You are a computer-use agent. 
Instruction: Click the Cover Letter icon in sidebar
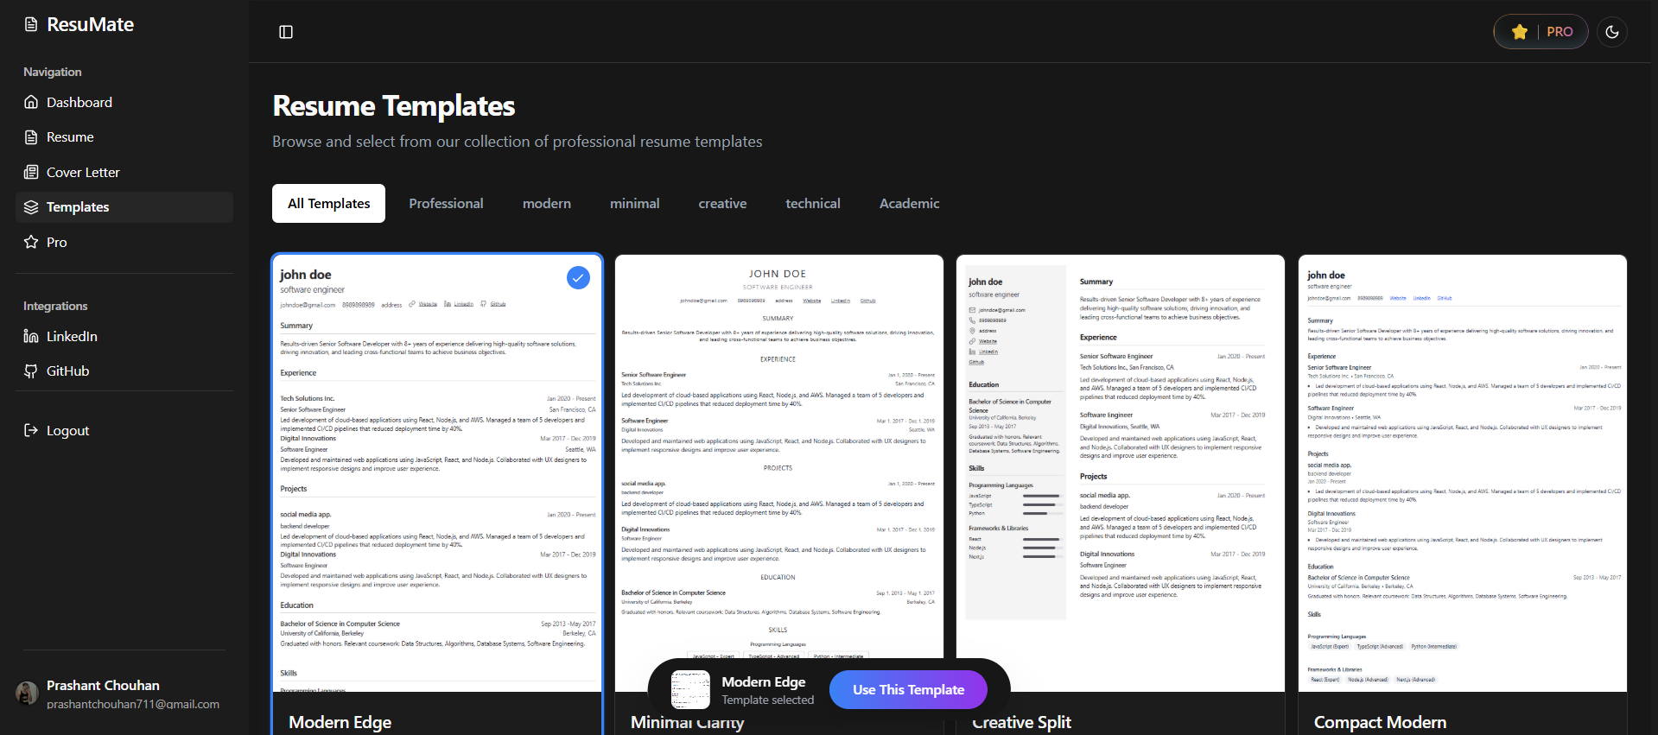pos(31,172)
